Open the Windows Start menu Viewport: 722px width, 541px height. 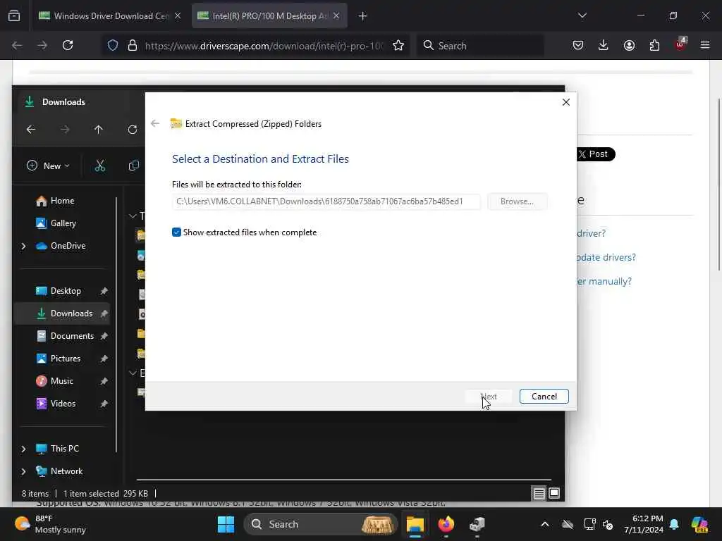[x=226, y=524]
